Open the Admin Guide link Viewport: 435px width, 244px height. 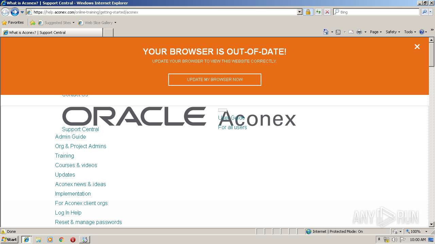[70, 137]
